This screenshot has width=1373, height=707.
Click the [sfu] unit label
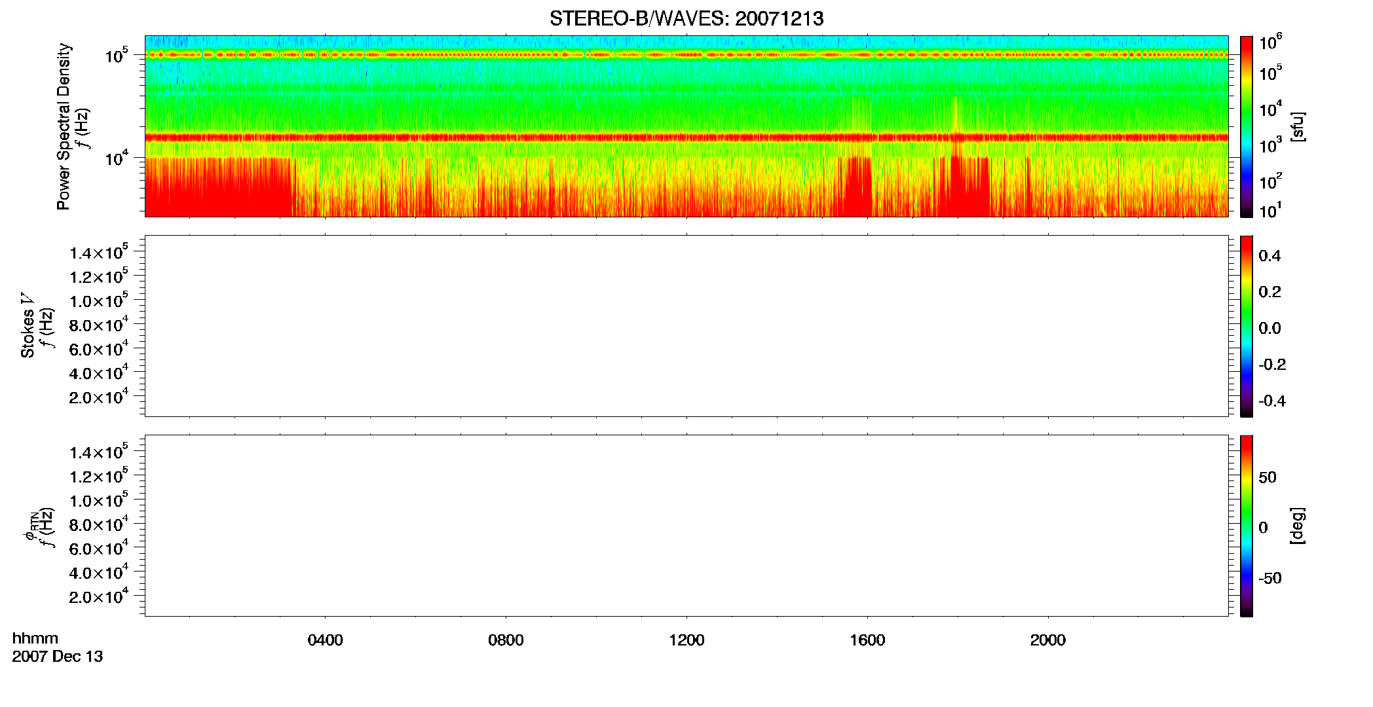pyautogui.click(x=1297, y=126)
